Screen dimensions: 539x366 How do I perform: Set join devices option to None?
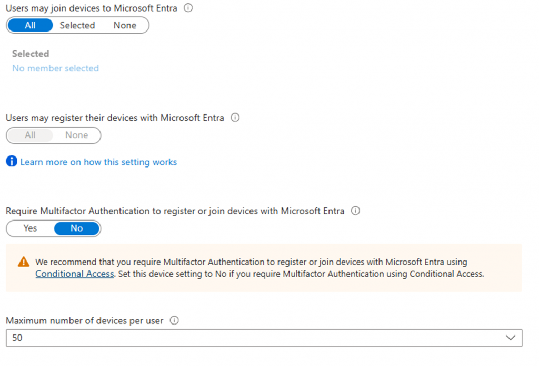click(x=125, y=25)
